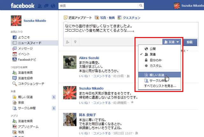Select the 写真・動画 composer tab
The height and width of the screenshot is (137, 204).
105,18
